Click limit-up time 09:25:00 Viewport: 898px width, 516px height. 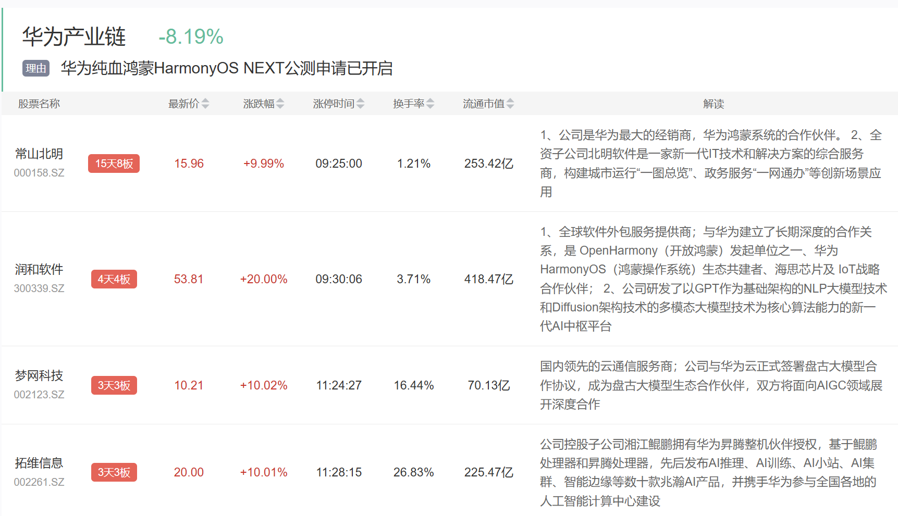(339, 163)
